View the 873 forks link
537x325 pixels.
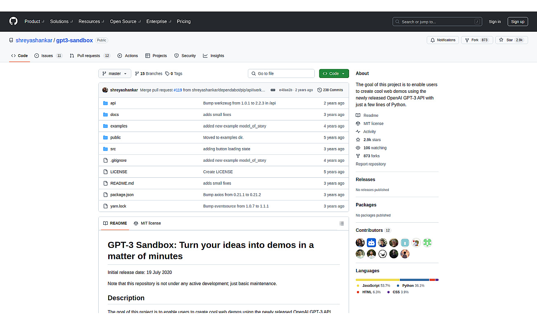coord(368,156)
